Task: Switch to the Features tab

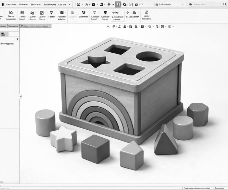Action: 23,4
